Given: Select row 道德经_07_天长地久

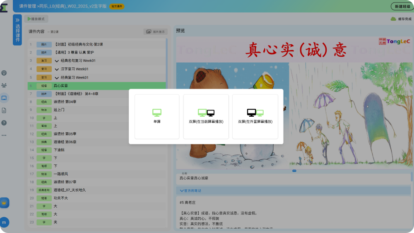Looking at the screenshot, I should coord(96,190).
